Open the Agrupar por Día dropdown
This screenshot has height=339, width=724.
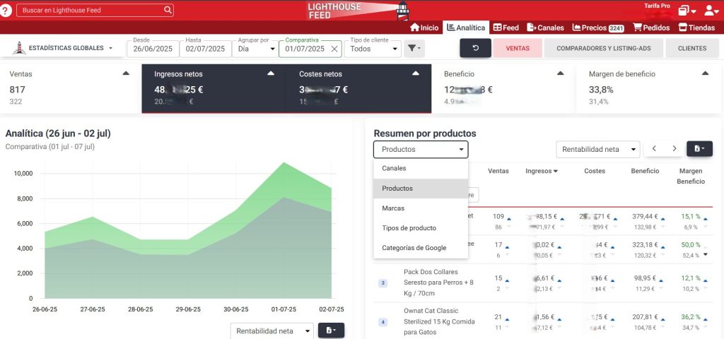coord(255,49)
